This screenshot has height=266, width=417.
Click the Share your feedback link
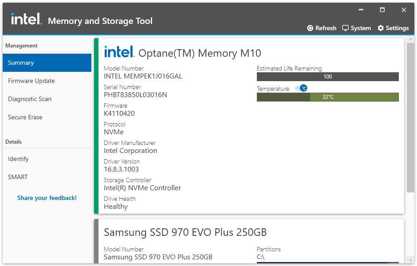[47, 198]
